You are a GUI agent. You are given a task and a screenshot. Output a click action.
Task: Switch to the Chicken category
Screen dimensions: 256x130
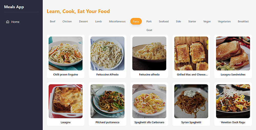pos(67,21)
